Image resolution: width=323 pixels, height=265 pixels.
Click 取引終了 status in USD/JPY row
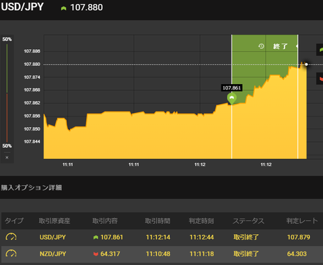click(x=246, y=237)
